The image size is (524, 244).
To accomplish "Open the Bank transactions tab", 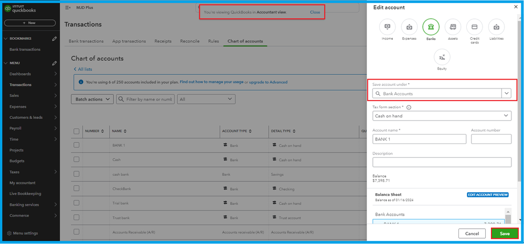I will [x=86, y=41].
